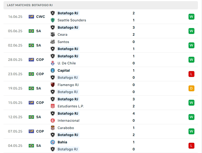Open the Seattle Sounders team link
The height and width of the screenshot is (153, 202).
click(72, 20)
